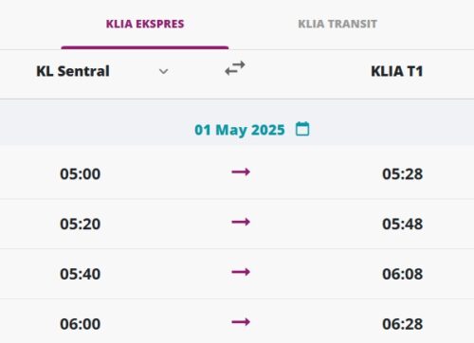Screen dimensions: 474x343
Task: Click the arrow in 06:00 row
Action: click(241, 322)
